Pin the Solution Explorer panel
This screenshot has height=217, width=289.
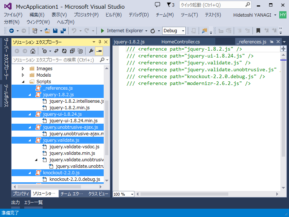click(x=100, y=42)
